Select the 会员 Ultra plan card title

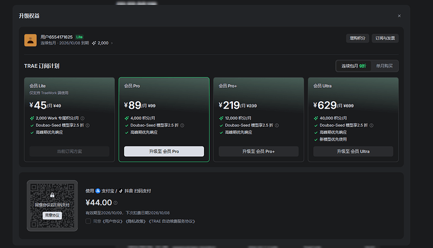[323, 86]
